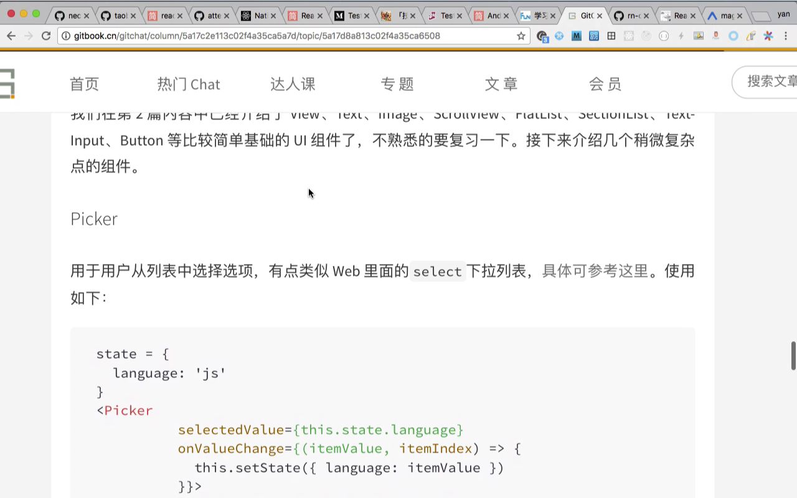Click the 'this.setState' code line
Image resolution: width=797 pixels, height=498 pixels.
coord(349,468)
